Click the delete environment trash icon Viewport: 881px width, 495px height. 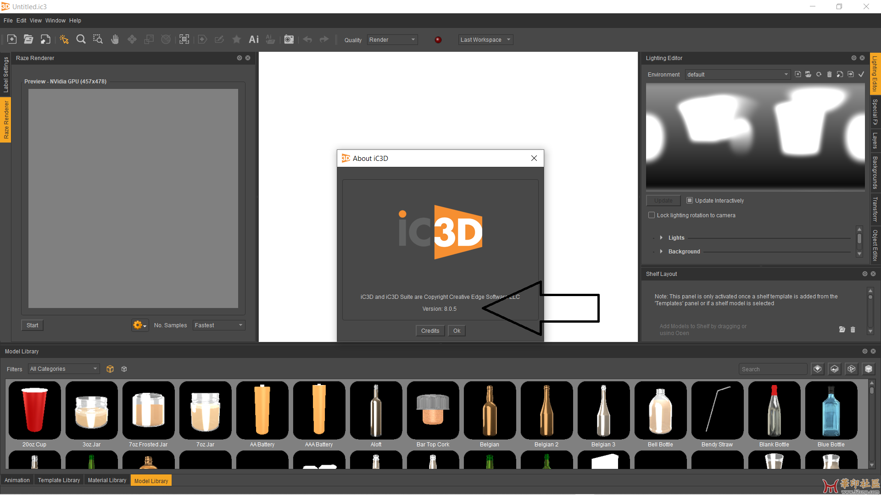[829, 74]
